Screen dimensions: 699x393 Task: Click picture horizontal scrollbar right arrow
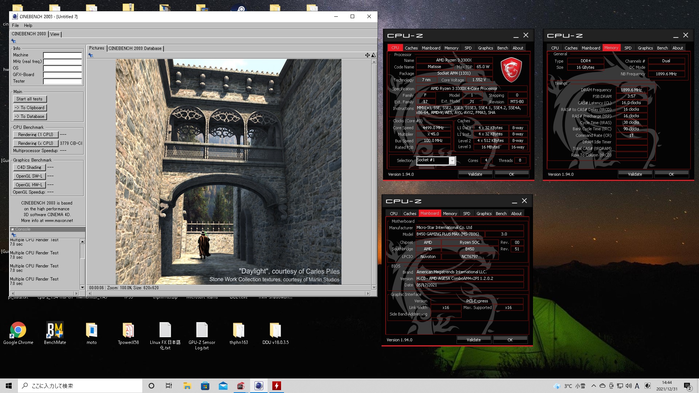[368, 293]
